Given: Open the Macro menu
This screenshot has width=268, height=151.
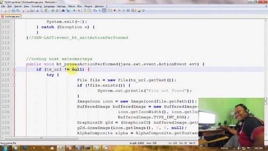Looking at the screenshot, I should (x=72, y=6).
